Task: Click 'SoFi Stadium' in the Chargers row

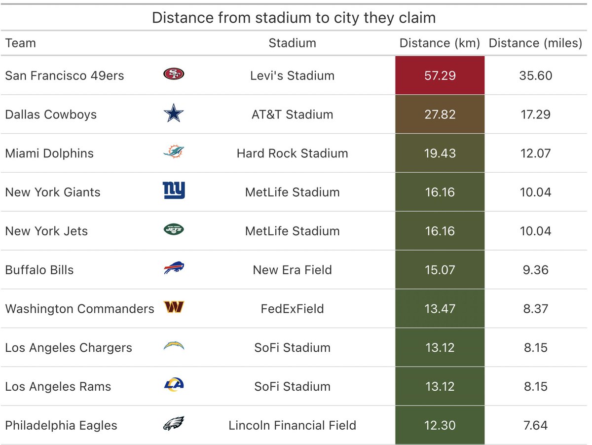Action: (x=292, y=347)
